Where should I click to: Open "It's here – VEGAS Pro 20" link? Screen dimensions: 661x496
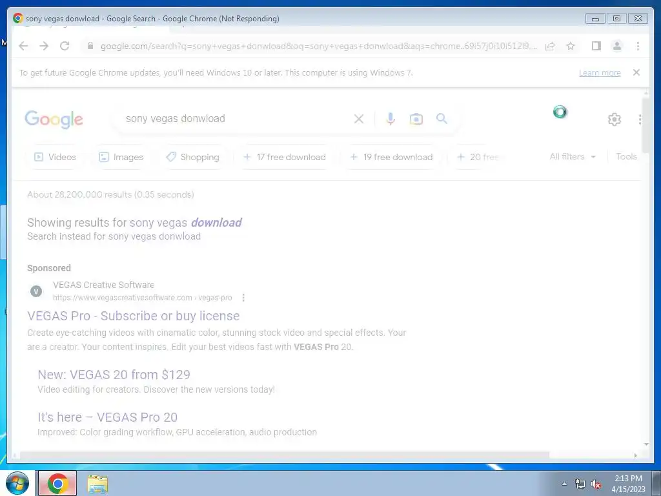pos(108,417)
